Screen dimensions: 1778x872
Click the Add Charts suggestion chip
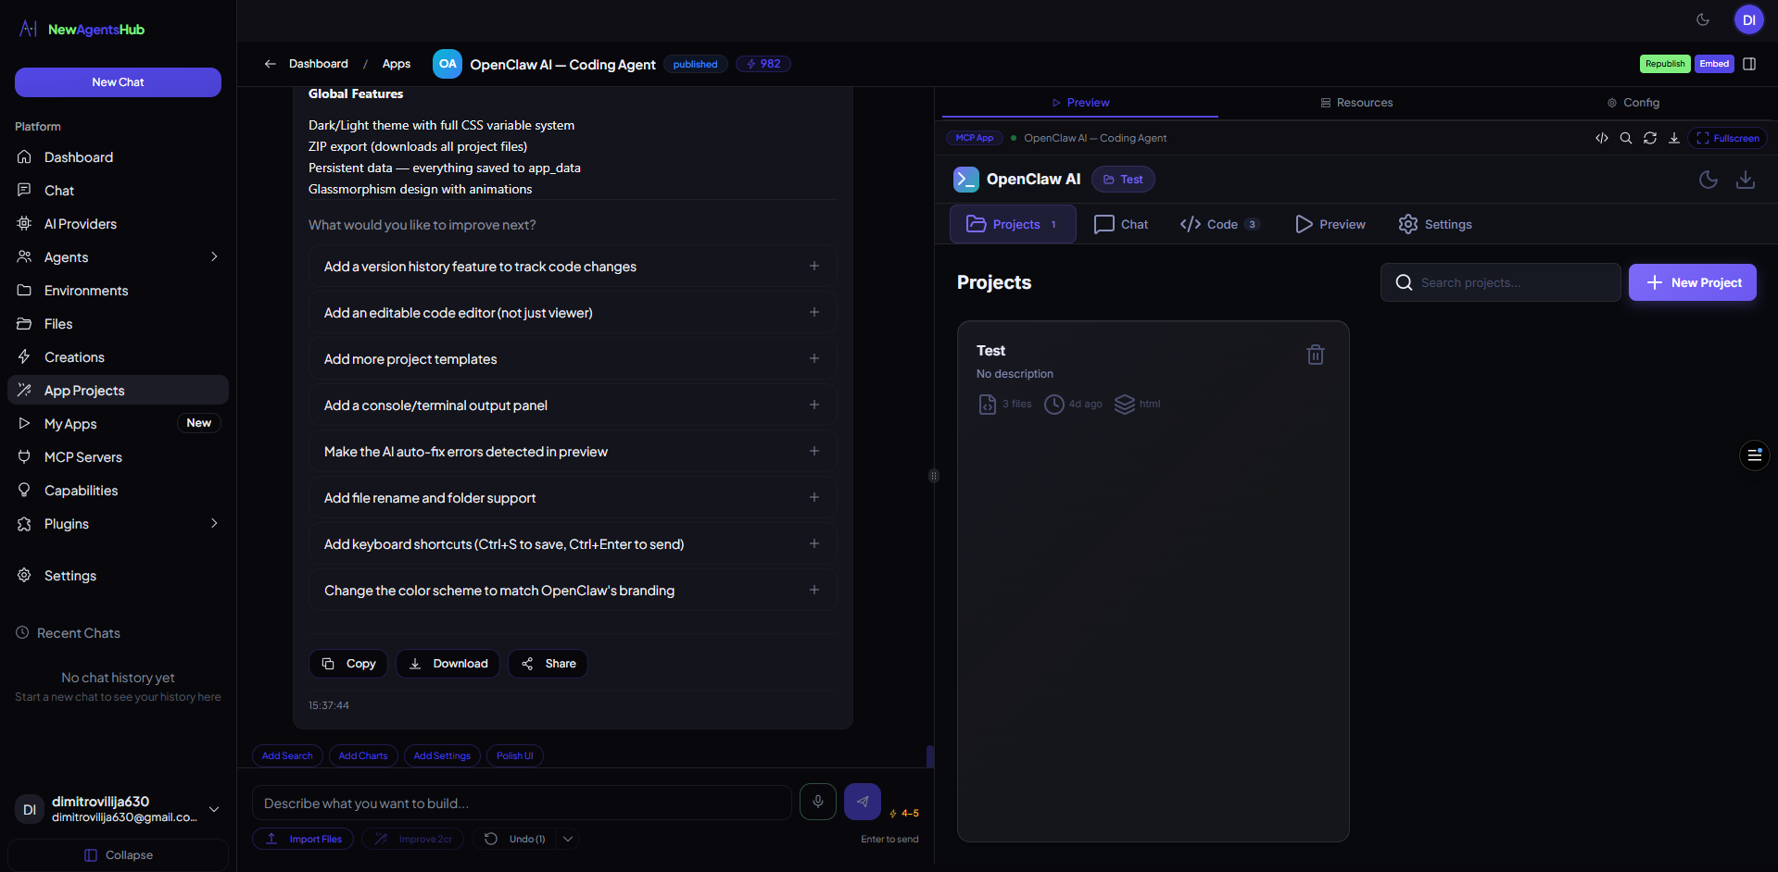(x=363, y=755)
